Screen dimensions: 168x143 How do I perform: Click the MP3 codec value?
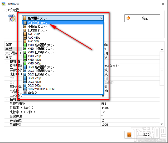(104, 104)
